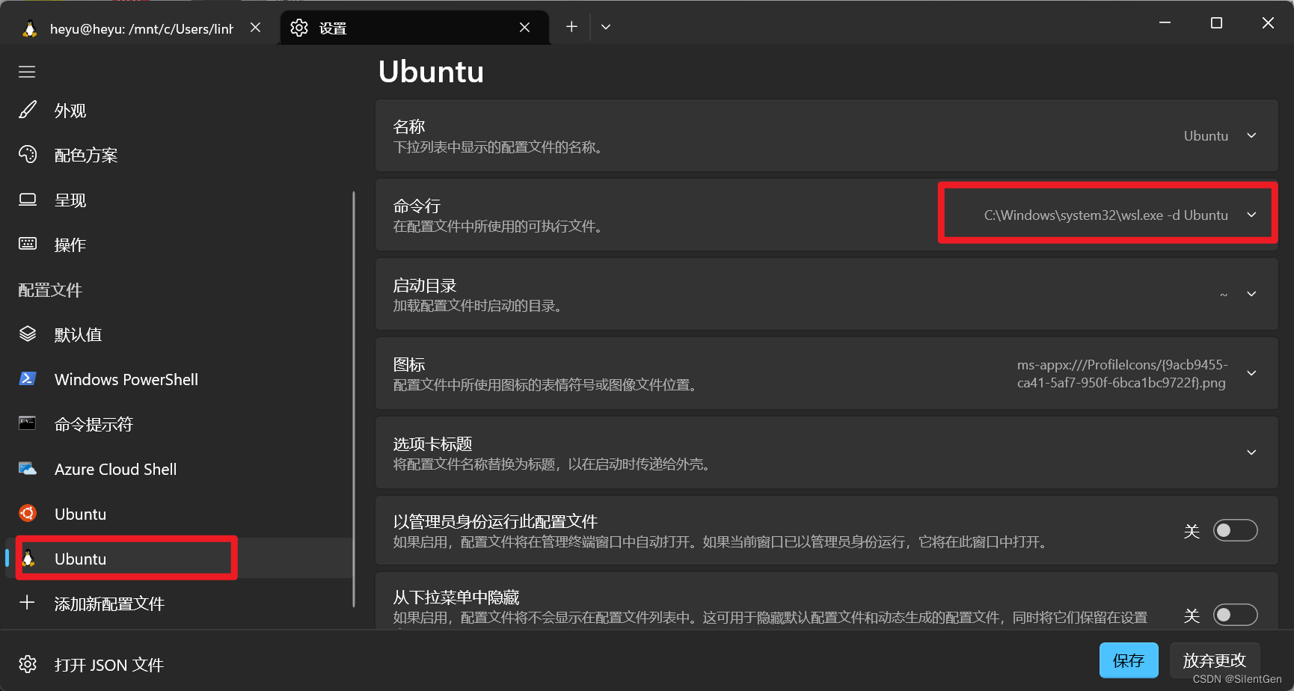
Task: Click the paintbrush icon beside 外观
Action: [28, 110]
